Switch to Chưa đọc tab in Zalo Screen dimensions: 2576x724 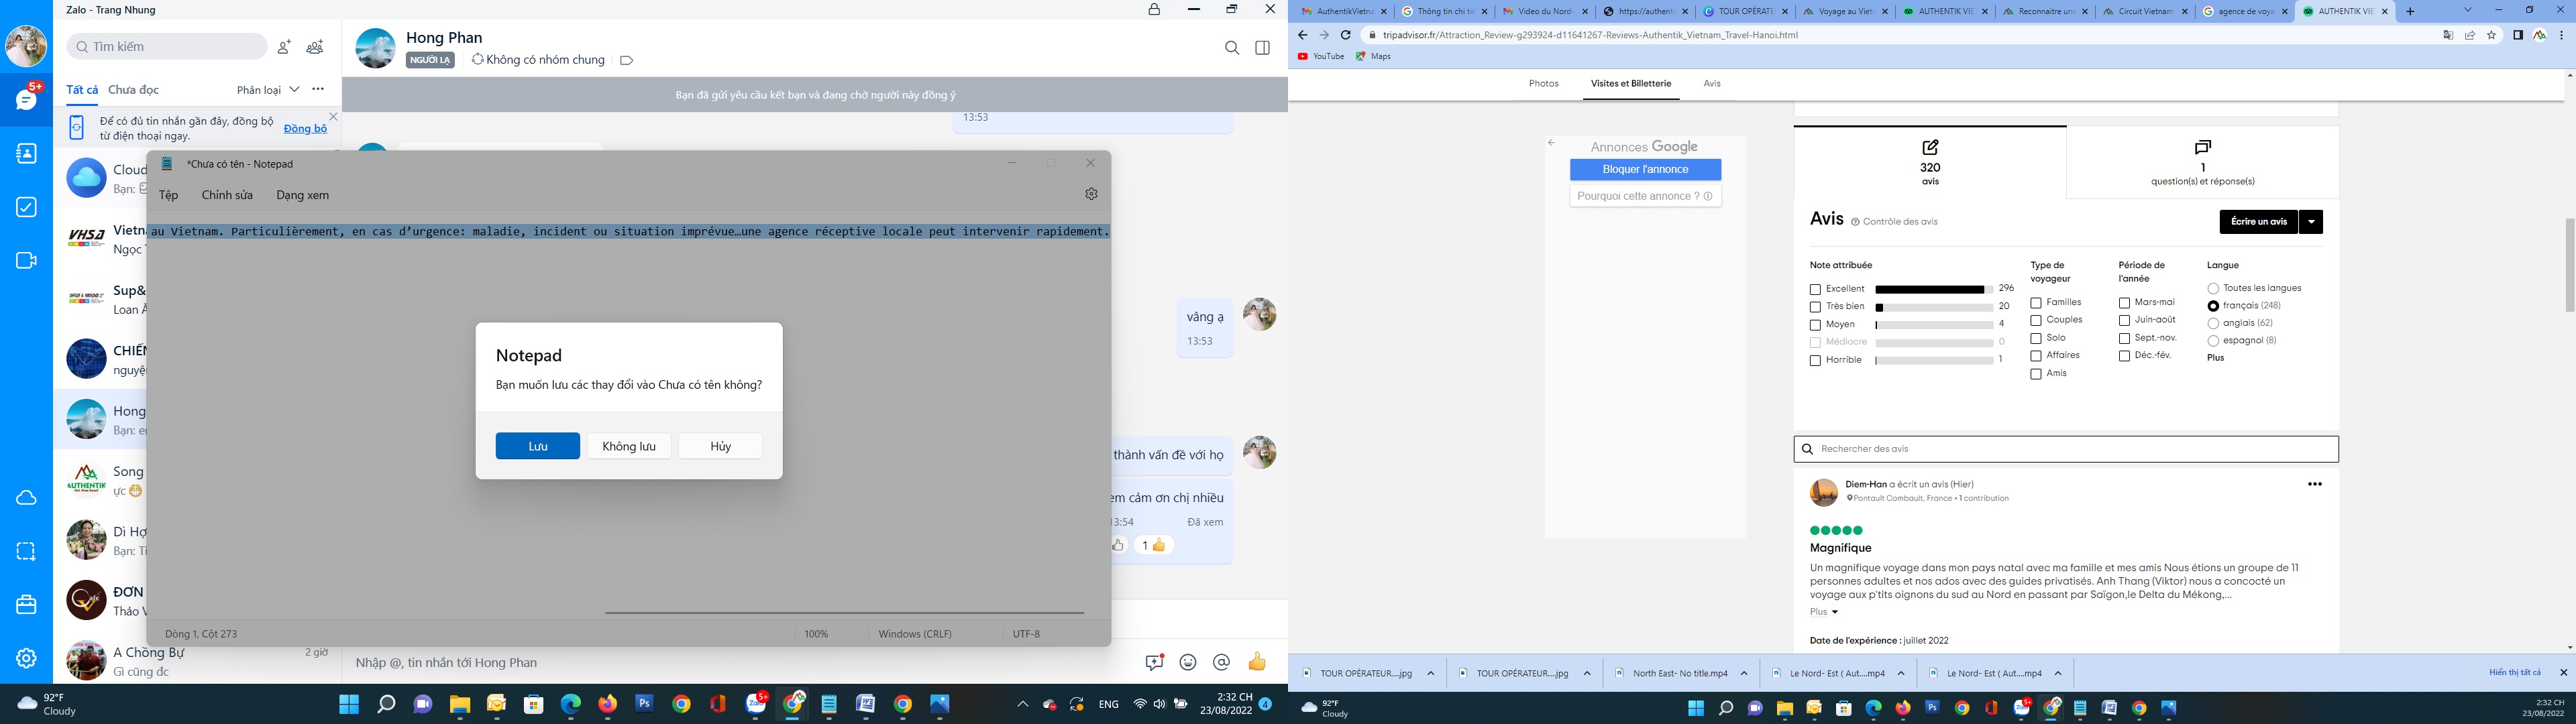134,90
